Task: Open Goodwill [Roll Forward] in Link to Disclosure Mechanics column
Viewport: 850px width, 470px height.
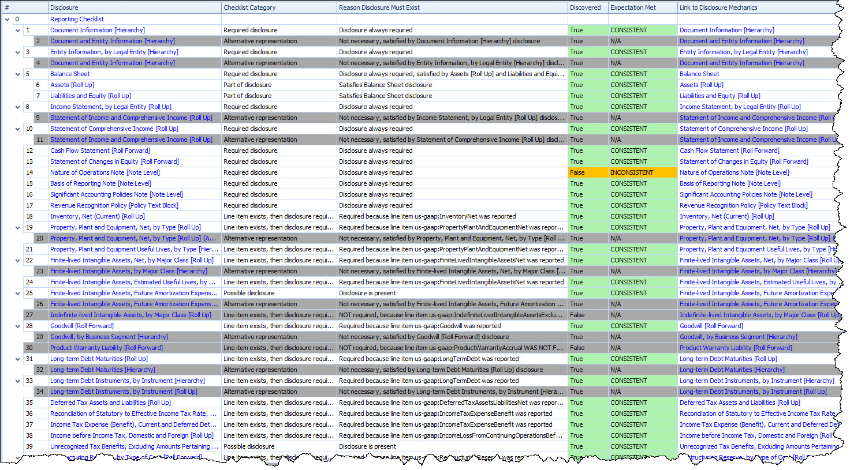Action: [711, 326]
